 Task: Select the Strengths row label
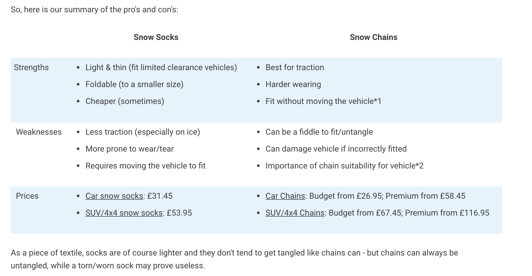pos(31,67)
